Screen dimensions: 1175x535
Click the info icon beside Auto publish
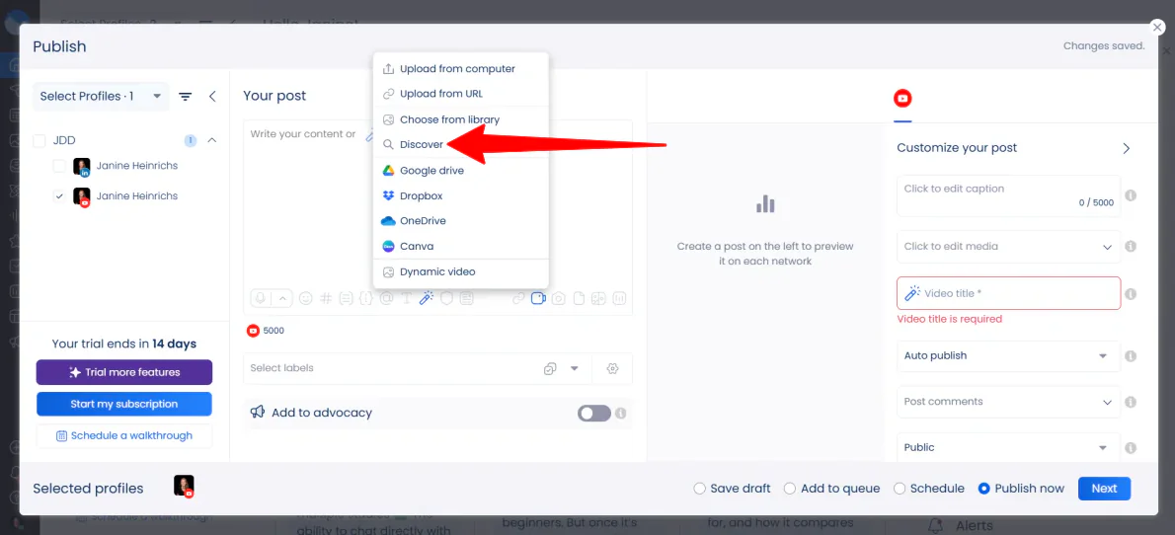pos(1131,356)
